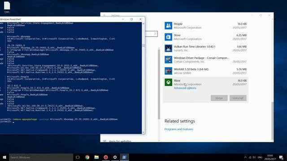This screenshot has width=287, height=161.
Task: Close the Windows PowerShell window
Action: [x=140, y=19]
